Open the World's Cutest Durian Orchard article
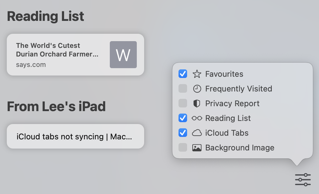319x194 pixels. tap(75, 55)
